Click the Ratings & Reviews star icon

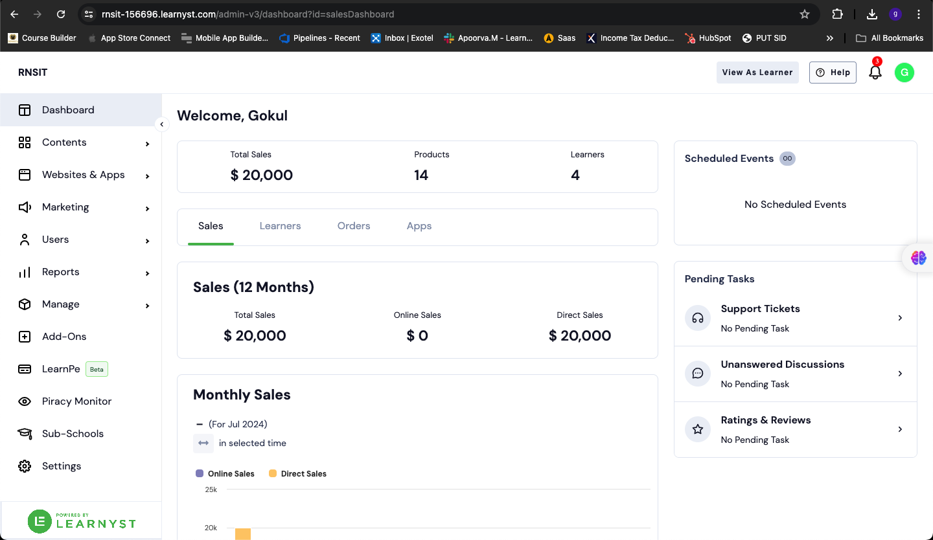pos(698,429)
